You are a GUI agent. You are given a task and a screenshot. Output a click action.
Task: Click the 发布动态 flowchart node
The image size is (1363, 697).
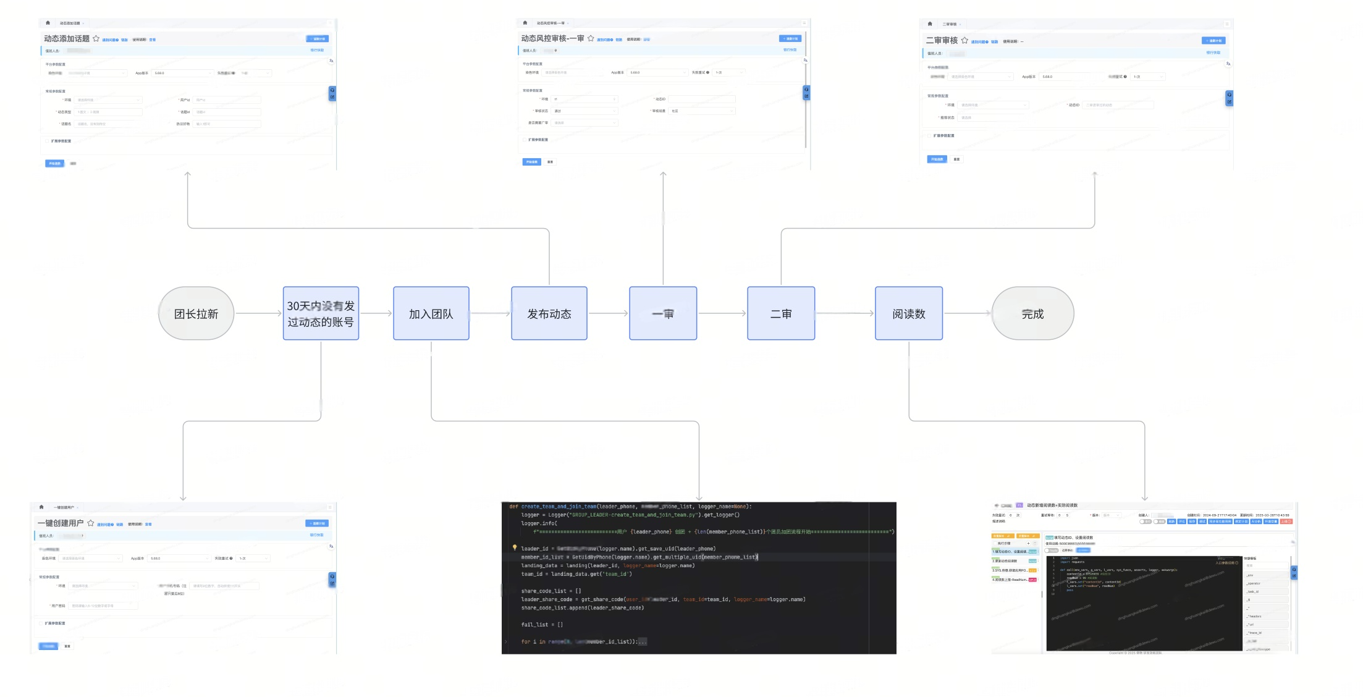[549, 313]
